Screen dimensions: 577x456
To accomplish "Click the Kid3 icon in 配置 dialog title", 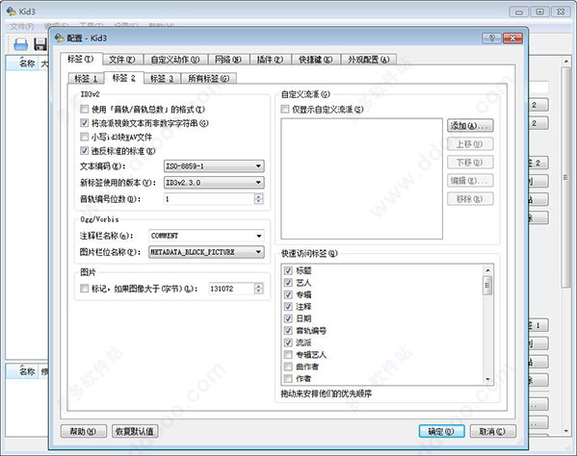I will pyautogui.click(x=60, y=38).
